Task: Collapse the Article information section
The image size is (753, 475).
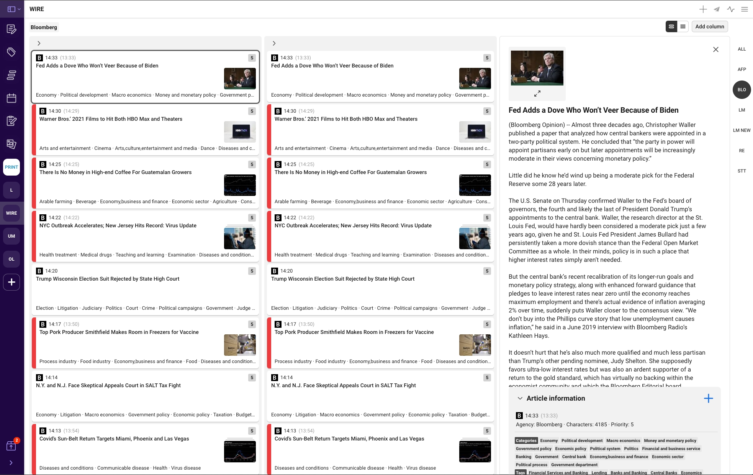Action: (x=520, y=398)
